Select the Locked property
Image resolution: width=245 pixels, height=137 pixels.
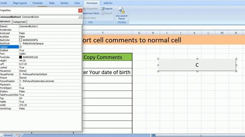click(x=41, y=67)
